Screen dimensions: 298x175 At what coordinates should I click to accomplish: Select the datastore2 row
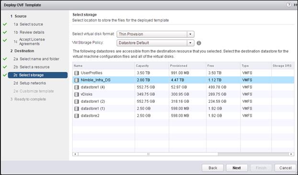(x=183, y=116)
